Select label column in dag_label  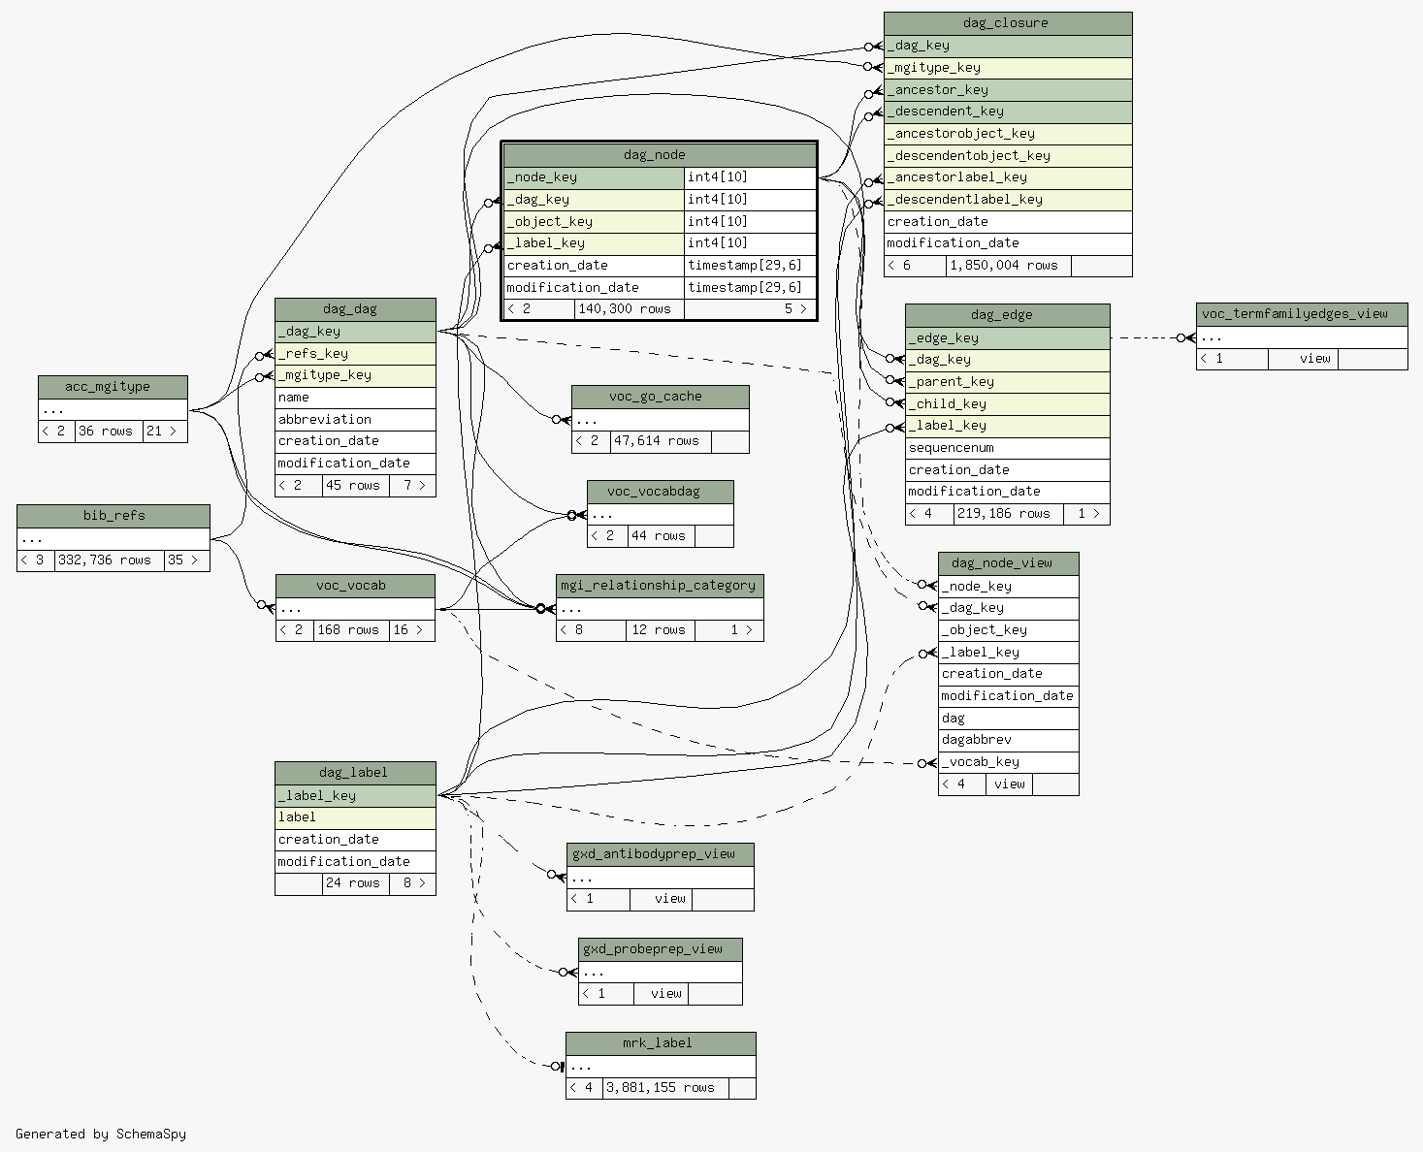(355, 817)
